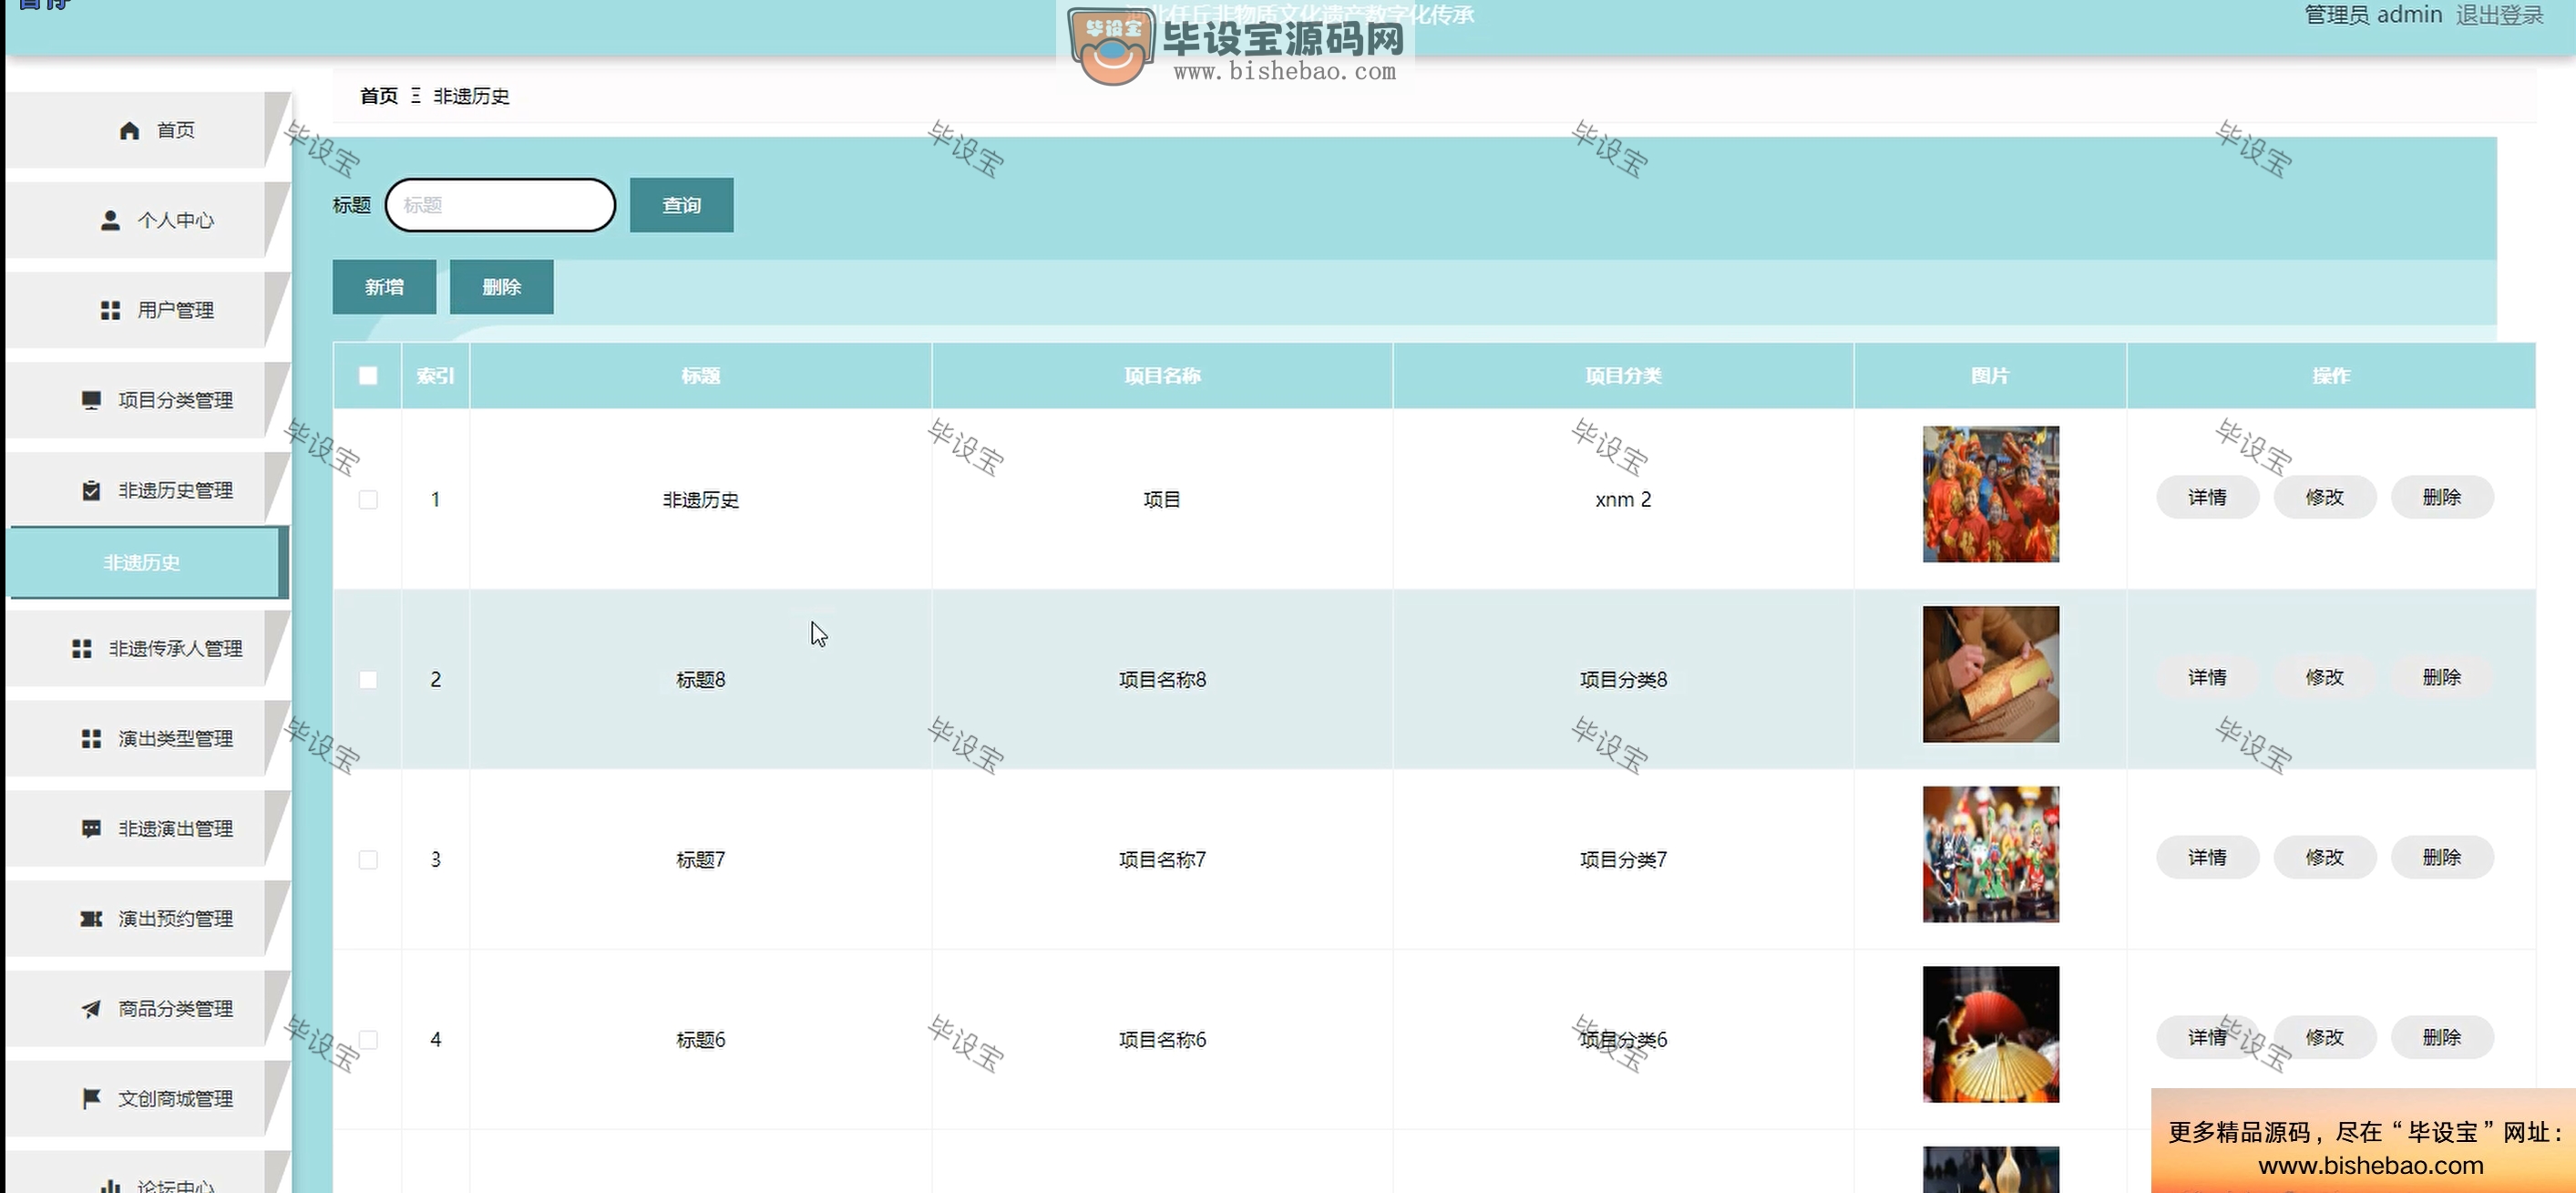Toggle the select-all checkbox in table header
Screen dimensions: 2576x1193
(368, 375)
